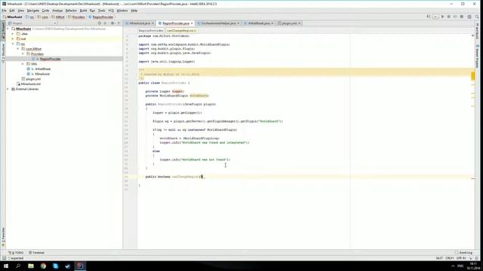Screen dimensions: 483x271
Task: Click the collapse all icon in the Project panel
Action: coord(105,23)
